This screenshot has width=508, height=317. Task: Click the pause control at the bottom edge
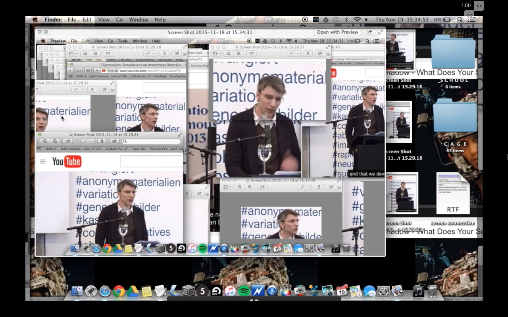pos(254,300)
